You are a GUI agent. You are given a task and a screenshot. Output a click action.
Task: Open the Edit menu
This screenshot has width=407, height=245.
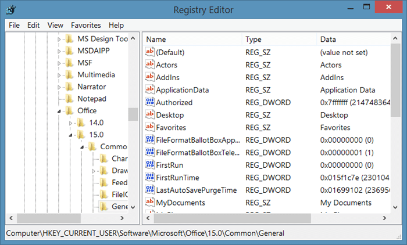[x=33, y=25]
